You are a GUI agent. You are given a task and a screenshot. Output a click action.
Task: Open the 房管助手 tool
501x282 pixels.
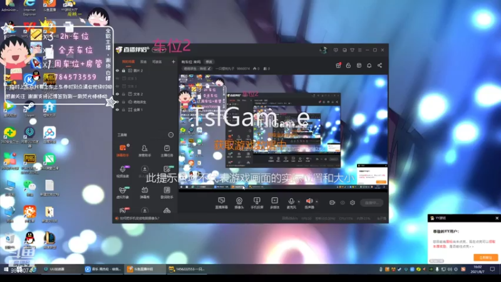tap(145, 150)
